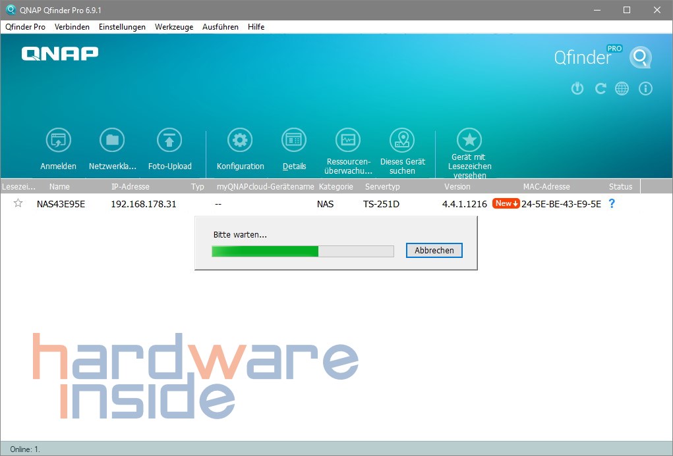Open the Werkzeuge menu
673x456 pixels.
(174, 27)
